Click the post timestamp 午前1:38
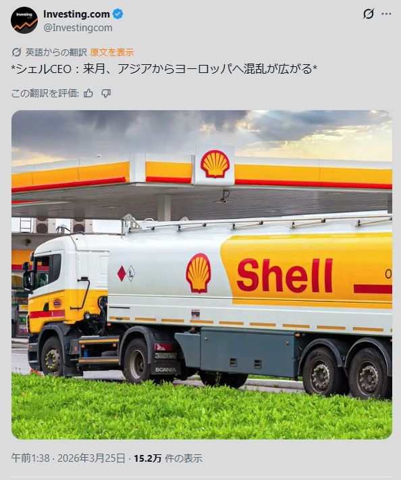Screen dimensions: 401x480 click(x=30, y=458)
